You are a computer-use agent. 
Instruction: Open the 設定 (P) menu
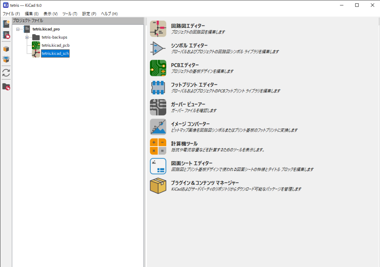pos(89,14)
